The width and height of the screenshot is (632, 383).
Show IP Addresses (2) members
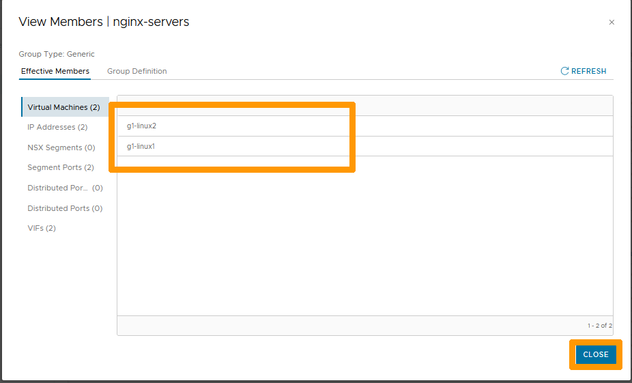[57, 127]
